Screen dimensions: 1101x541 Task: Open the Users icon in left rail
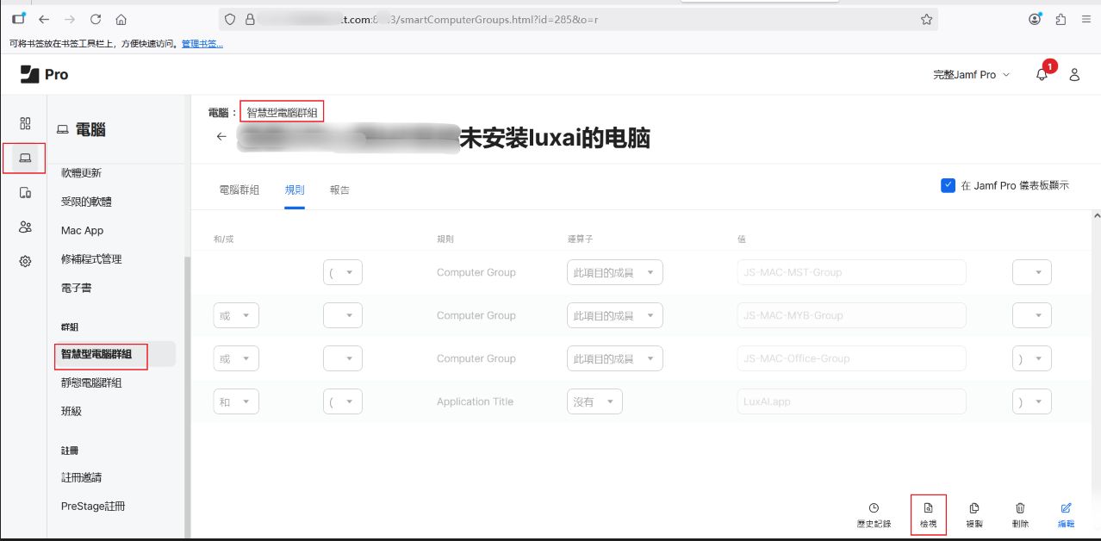[x=25, y=227]
